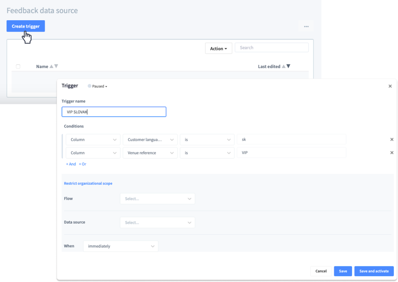Viewport: 398px width, 282px height.
Task: Edit the Trigger name field
Action: pos(114,112)
